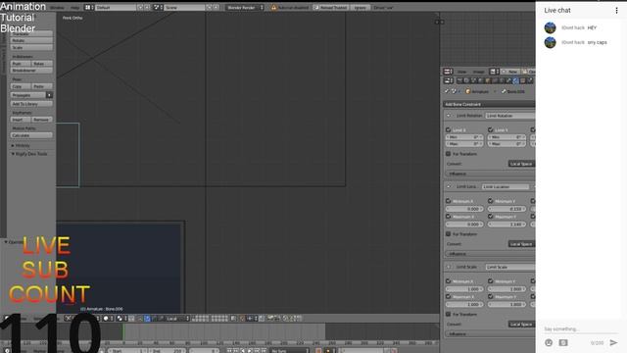Click Propagate pose button
This screenshot has width=627, height=353.
pos(27,95)
